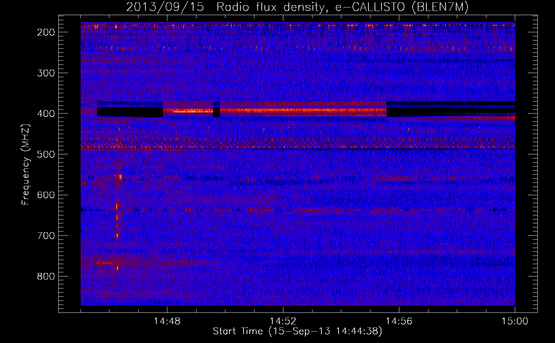Click the 14:52 time tick label
The image size is (555, 343).
[x=283, y=321]
